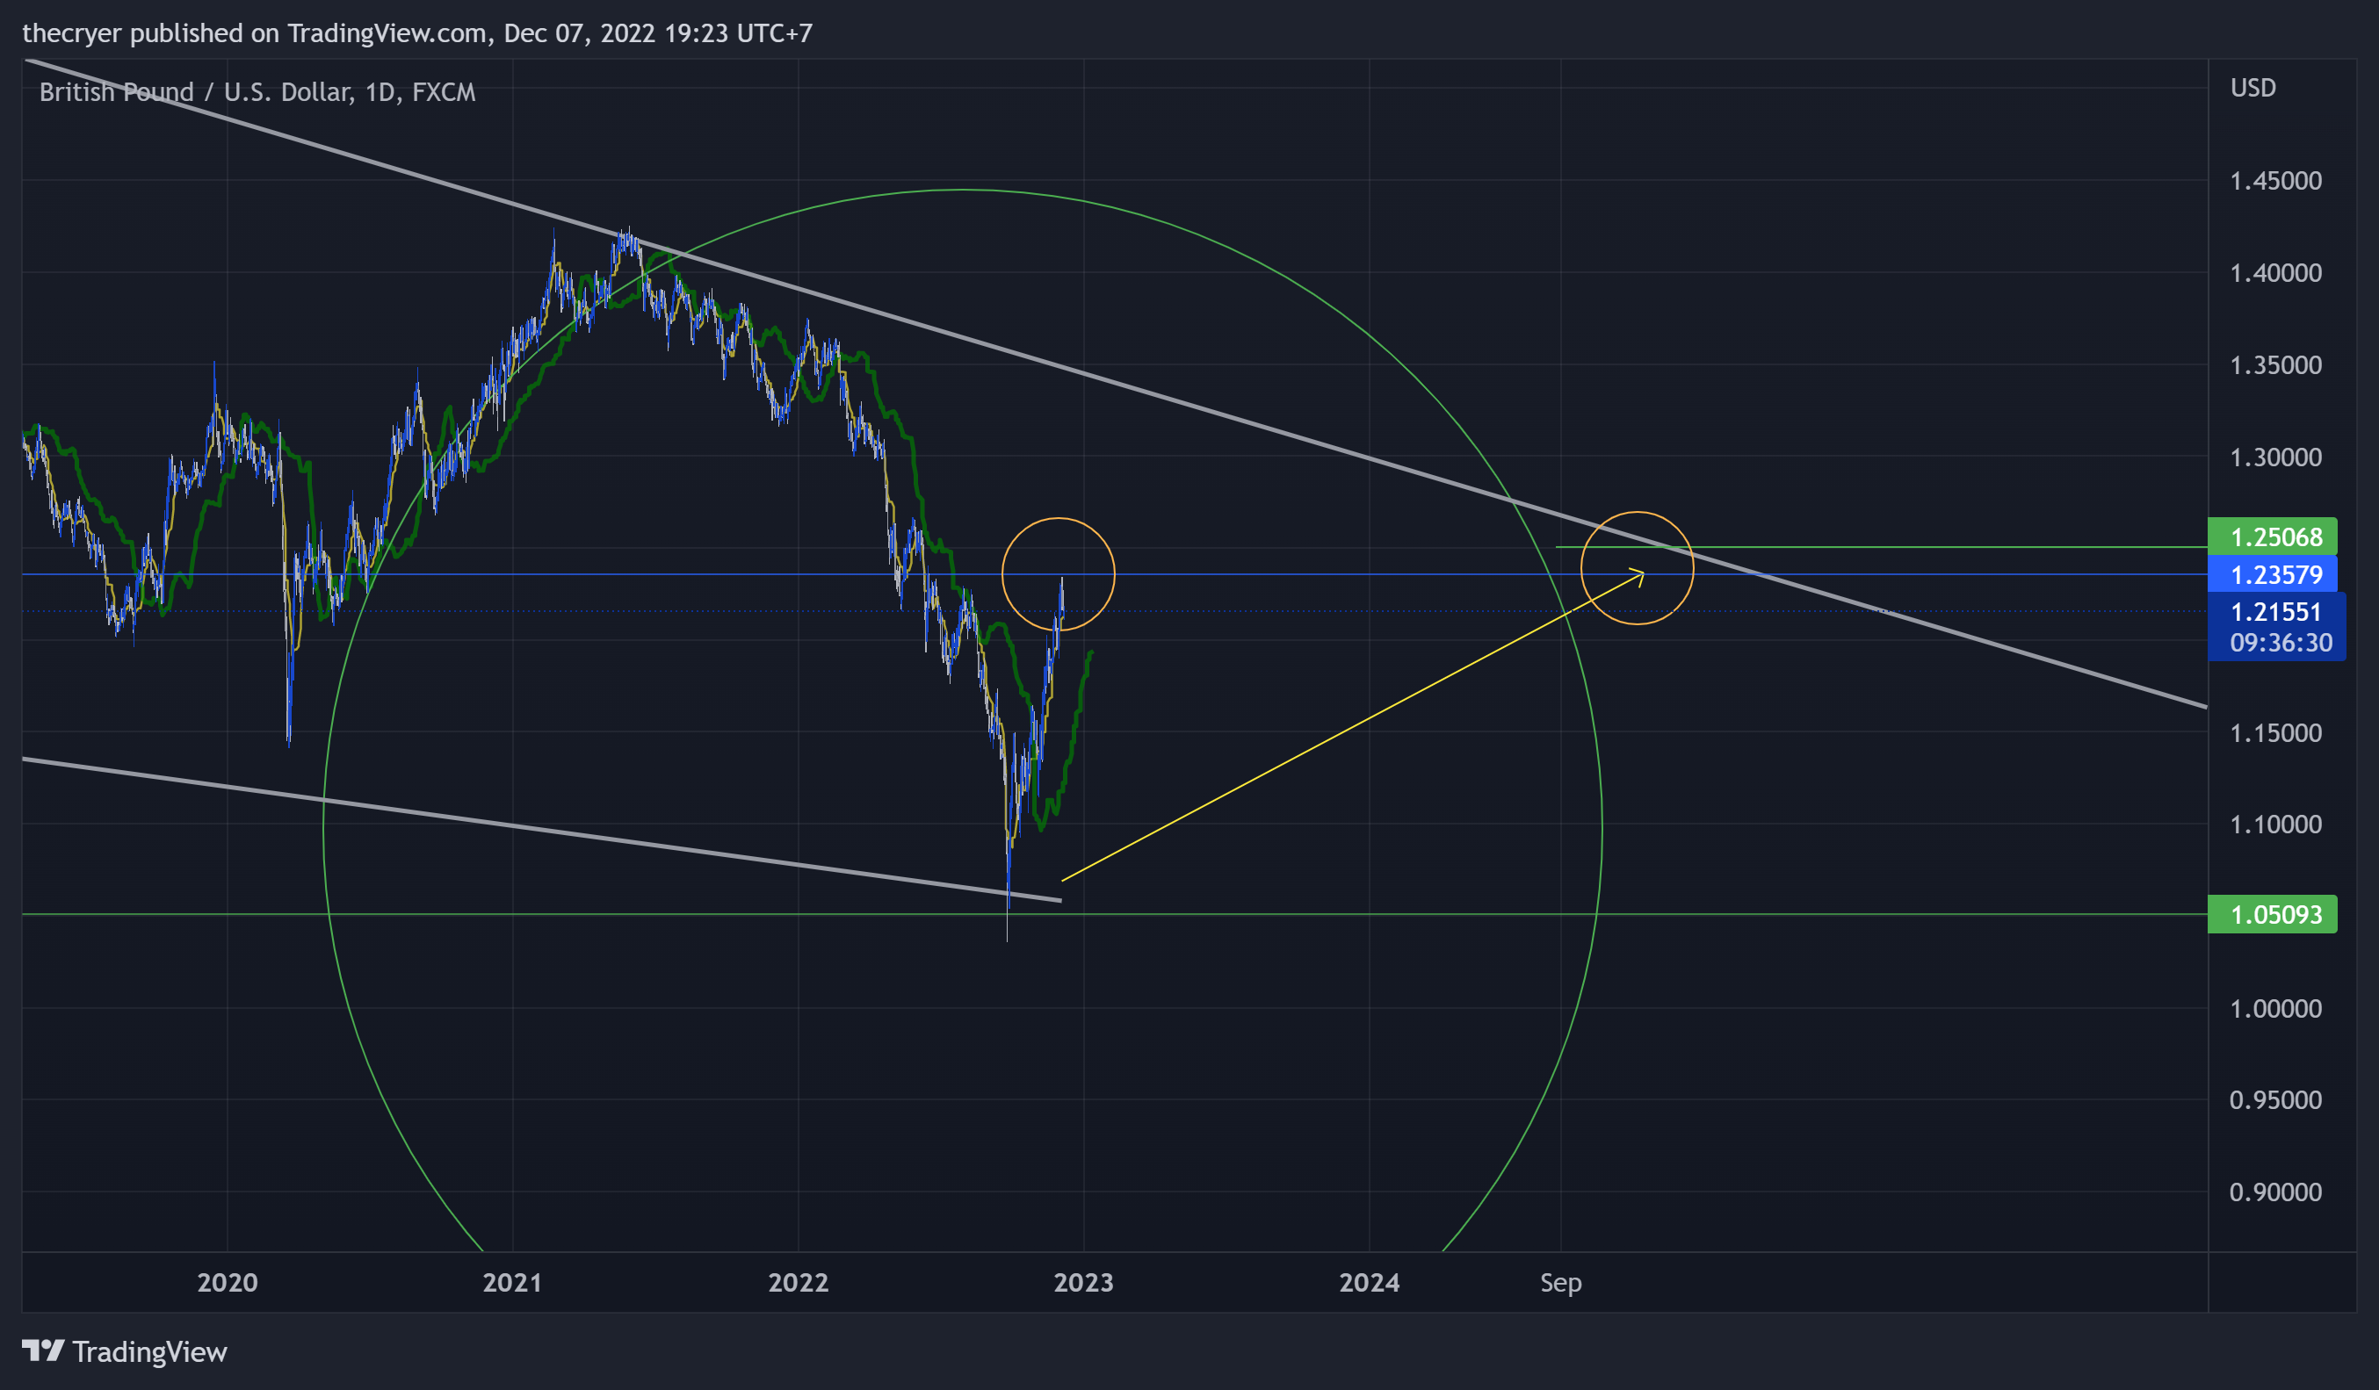This screenshot has width=2379, height=1390.
Task: Click the TradingView logo icon
Action: (x=43, y=1351)
